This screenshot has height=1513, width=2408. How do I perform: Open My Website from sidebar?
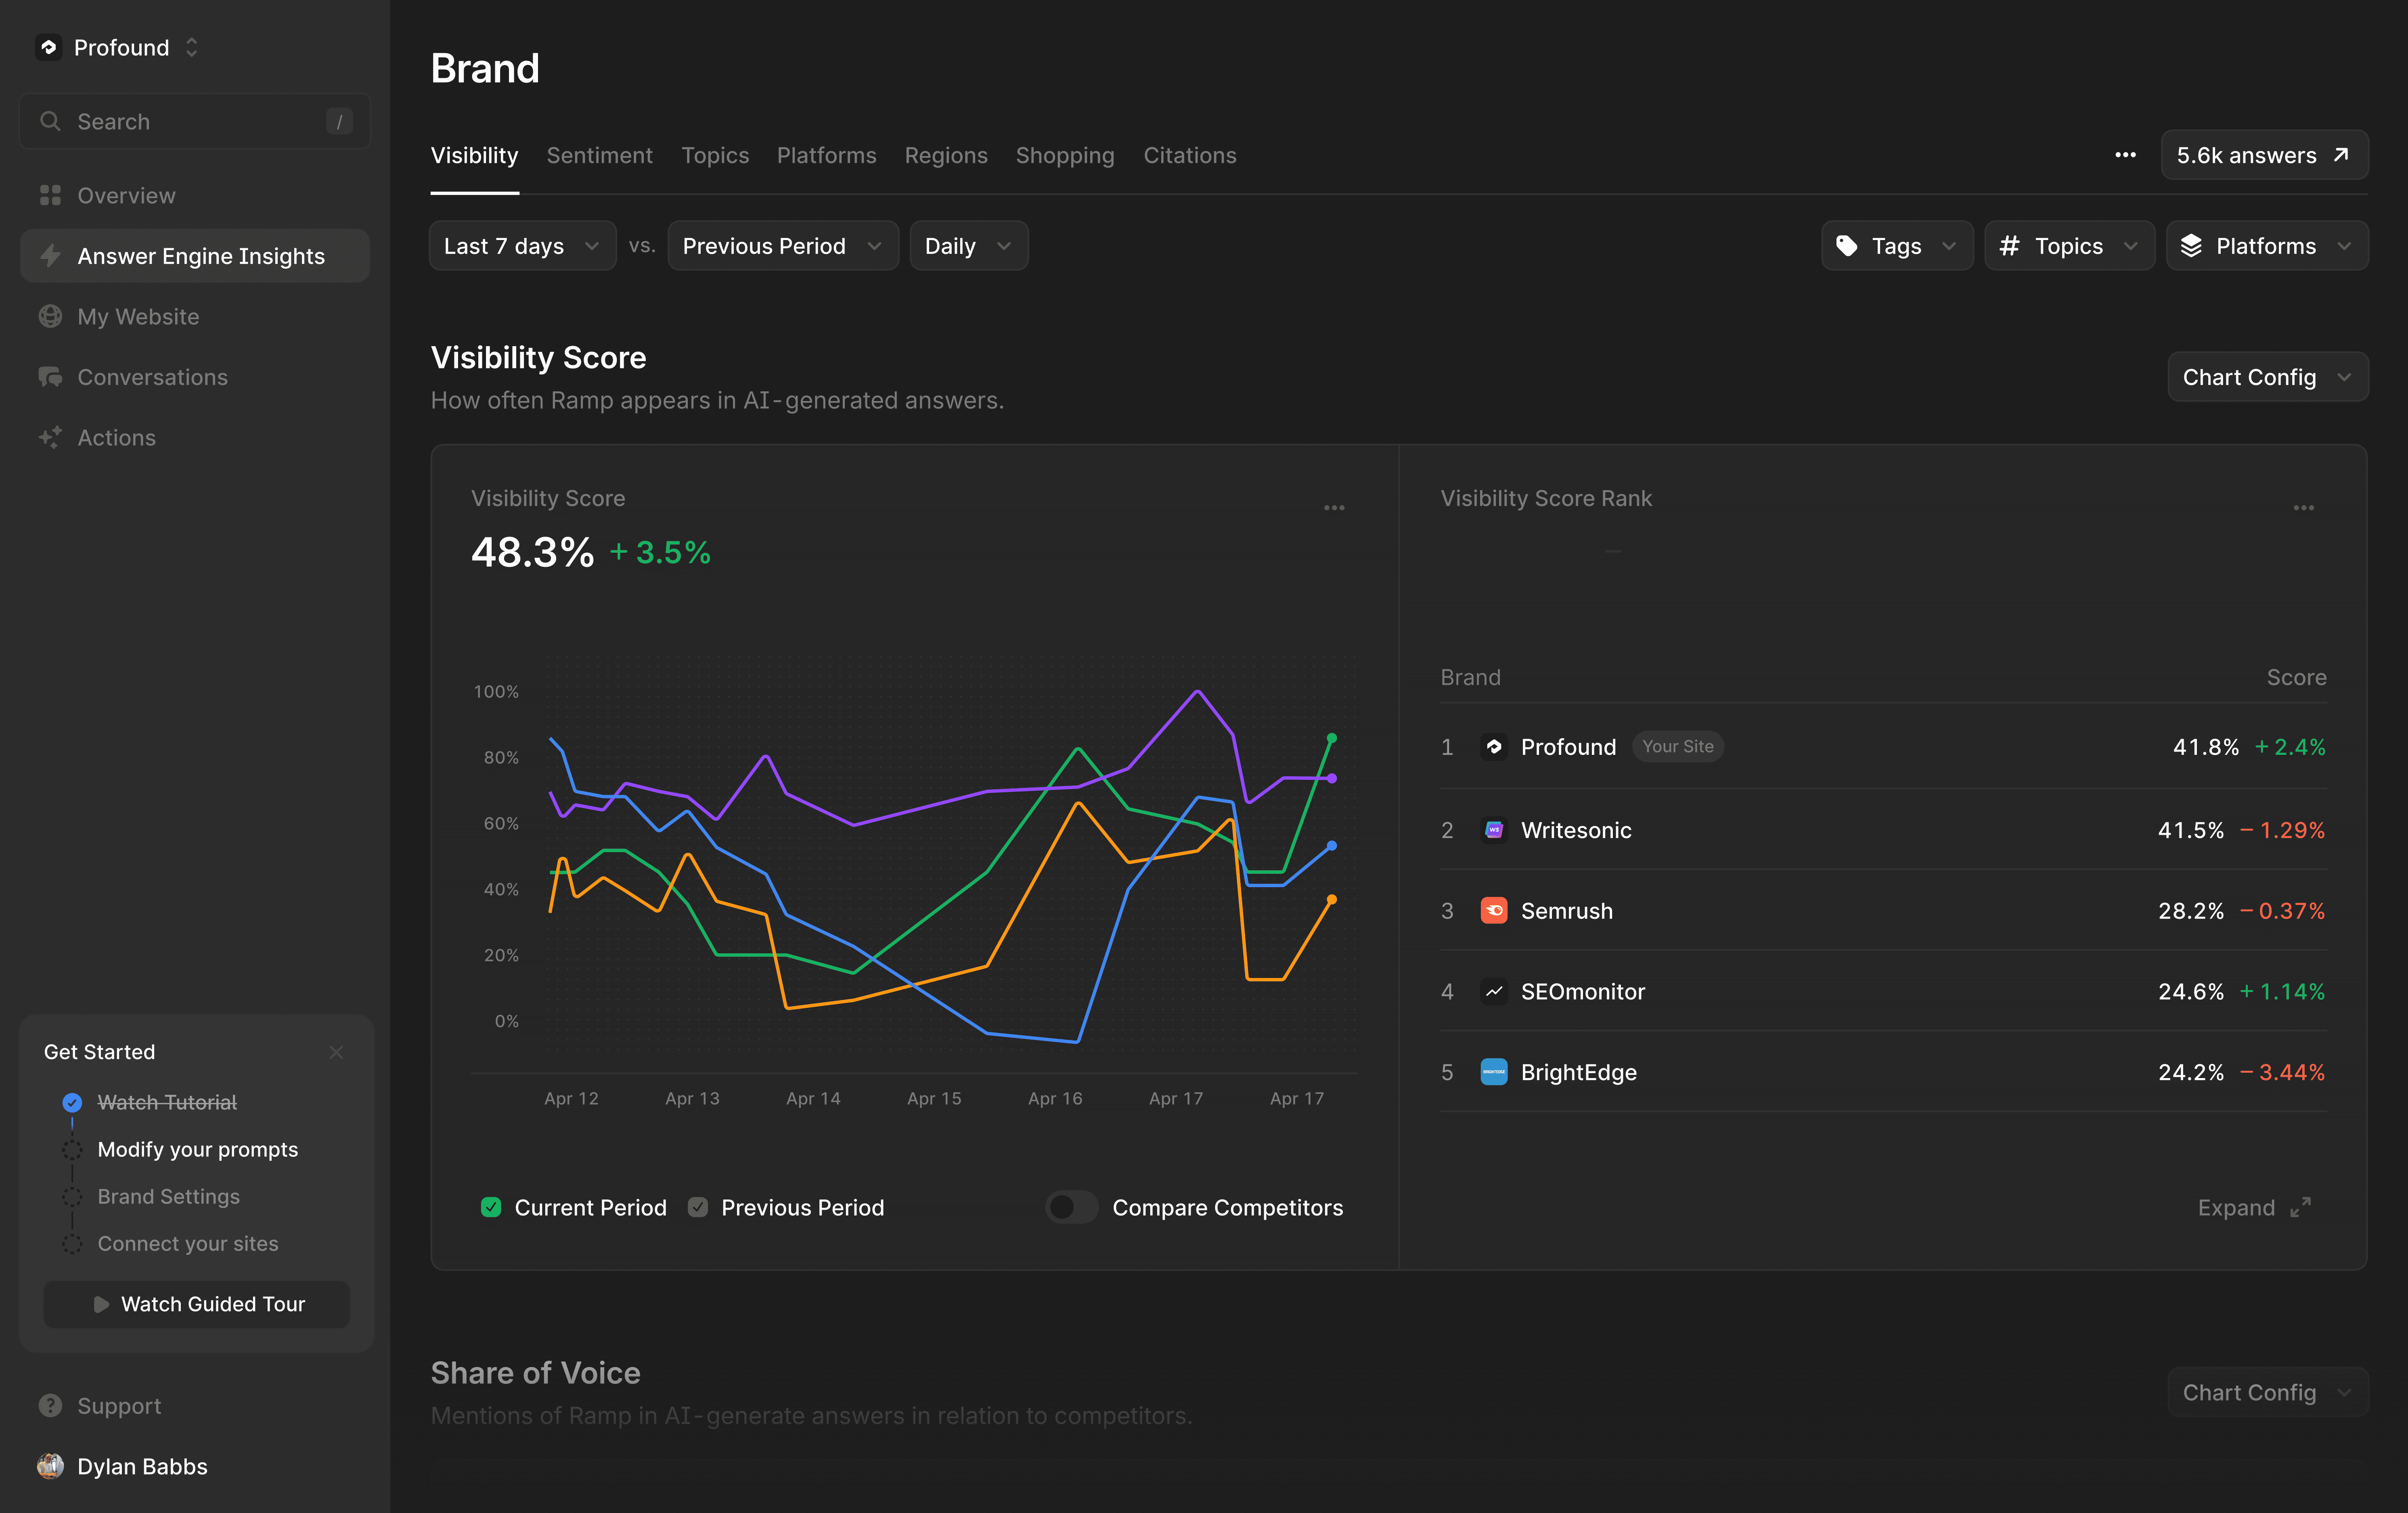(x=139, y=316)
